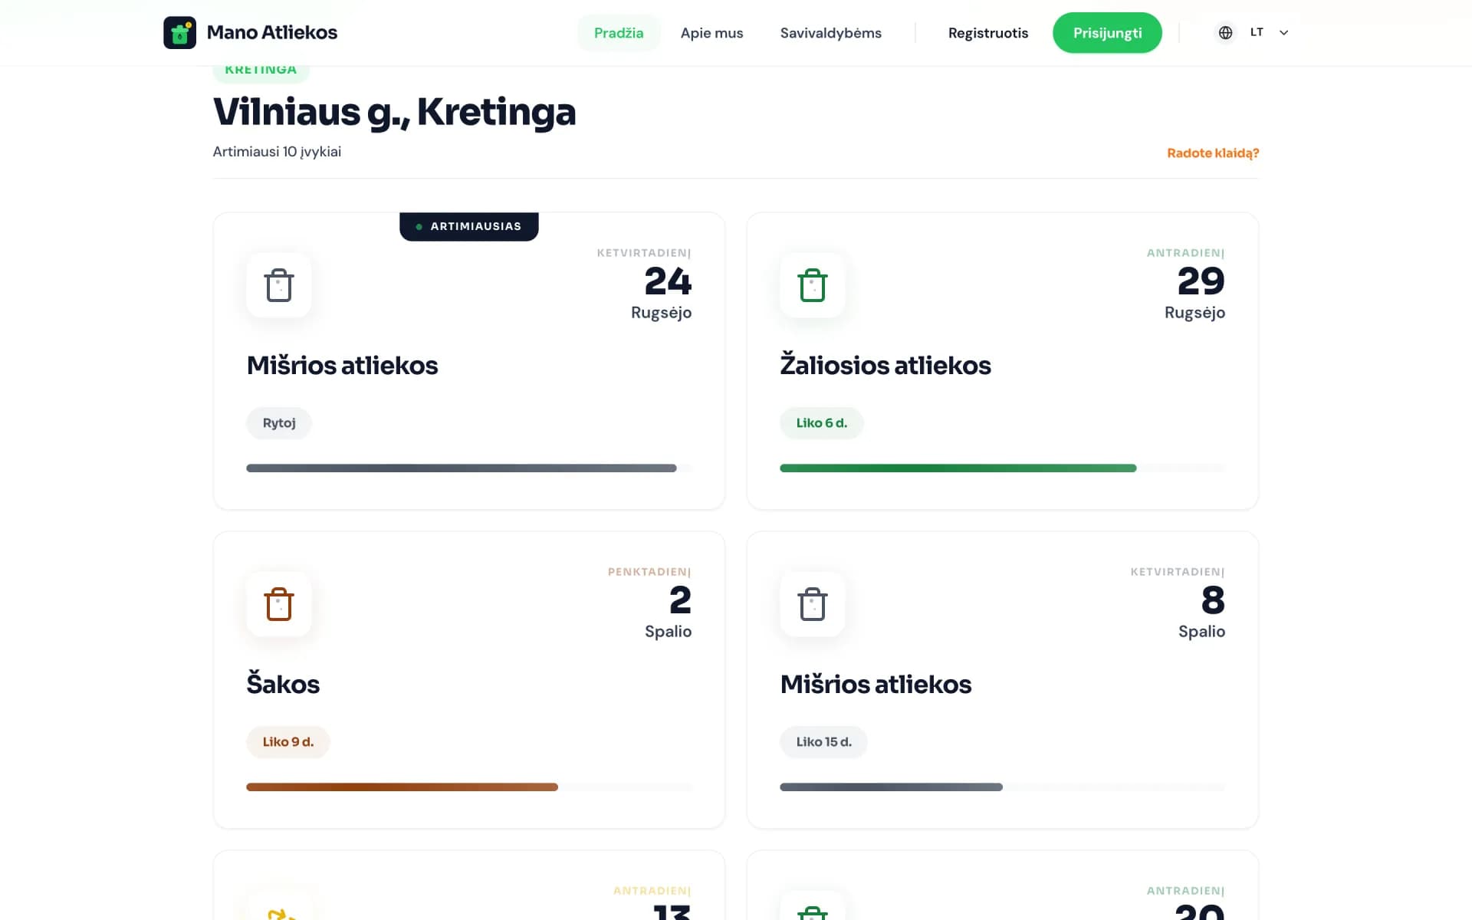Click the gray progress bar under Rytoj
This screenshot has width=1472, height=920.
click(468, 468)
